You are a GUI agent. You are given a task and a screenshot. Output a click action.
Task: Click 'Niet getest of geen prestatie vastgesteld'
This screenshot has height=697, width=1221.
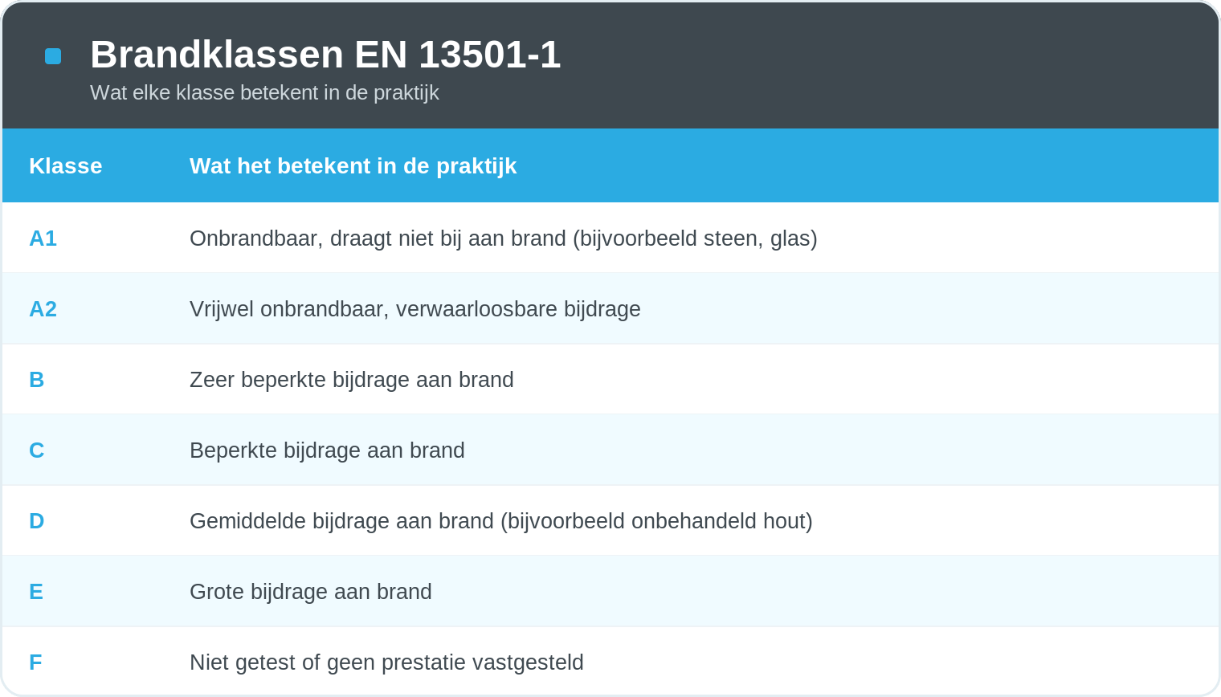click(x=386, y=662)
